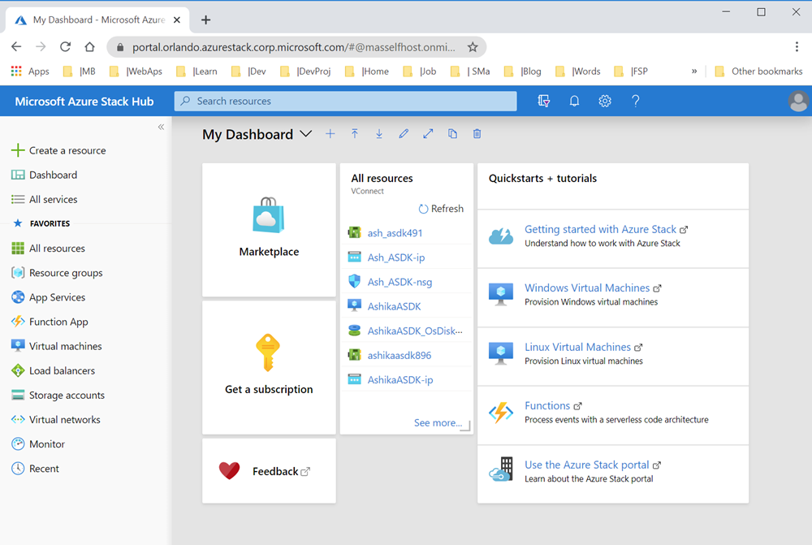Select the Download dashboard icon
Image resolution: width=812 pixels, height=545 pixels.
pyautogui.click(x=379, y=133)
